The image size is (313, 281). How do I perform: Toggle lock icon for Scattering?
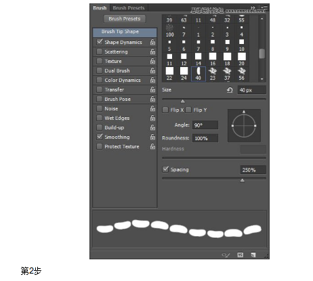pyautogui.click(x=152, y=51)
